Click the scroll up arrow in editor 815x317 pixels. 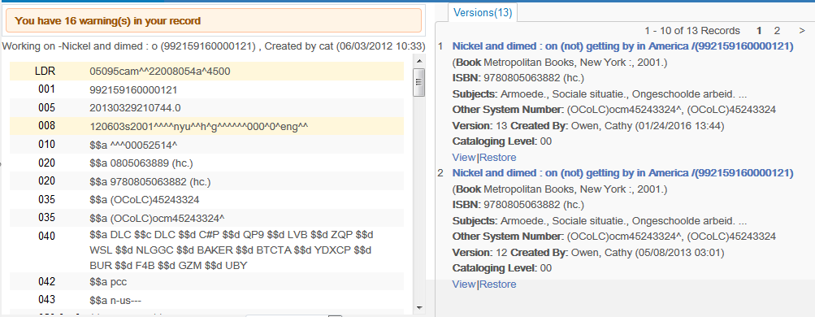(x=419, y=61)
